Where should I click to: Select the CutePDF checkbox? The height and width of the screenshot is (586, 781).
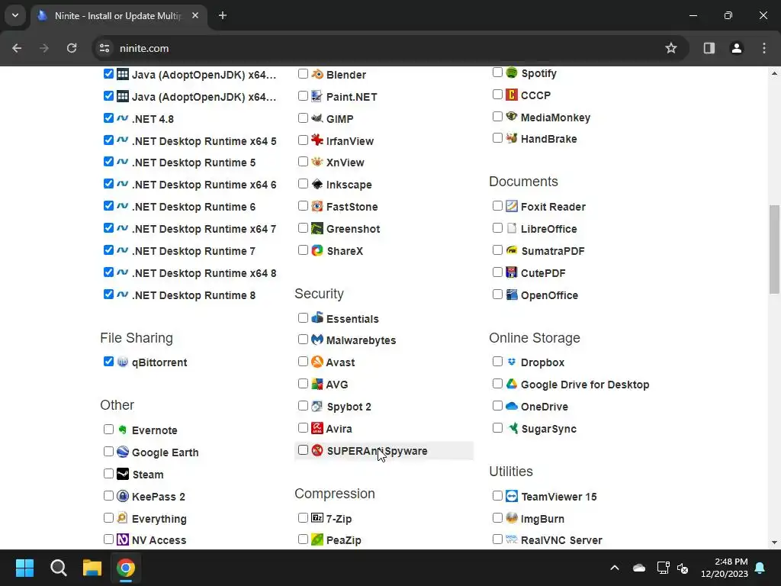[497, 272]
